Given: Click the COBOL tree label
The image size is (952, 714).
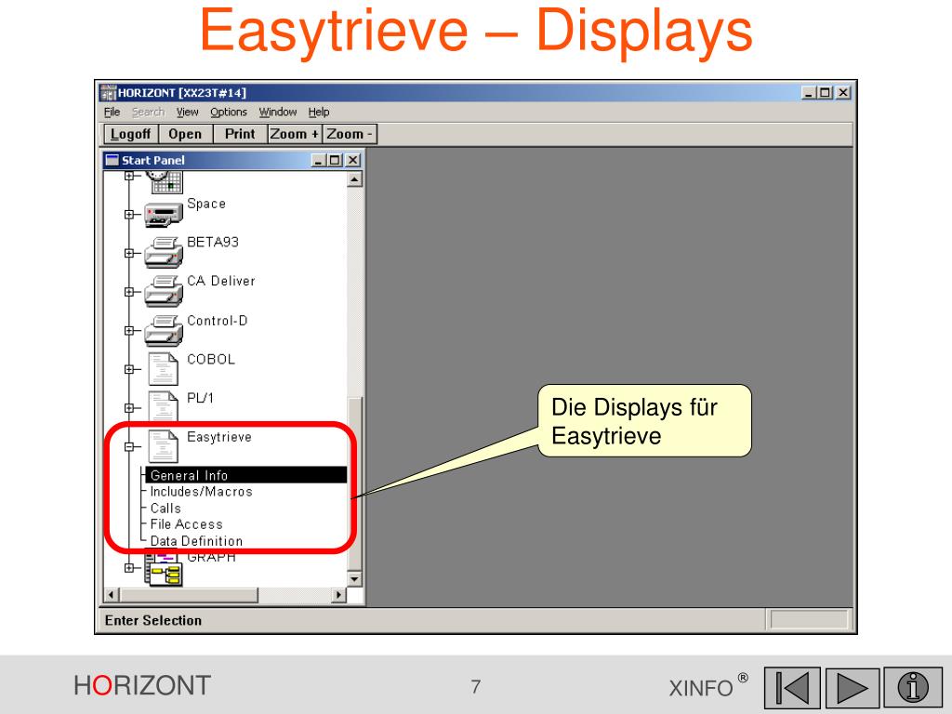Looking at the screenshot, I should [x=211, y=360].
